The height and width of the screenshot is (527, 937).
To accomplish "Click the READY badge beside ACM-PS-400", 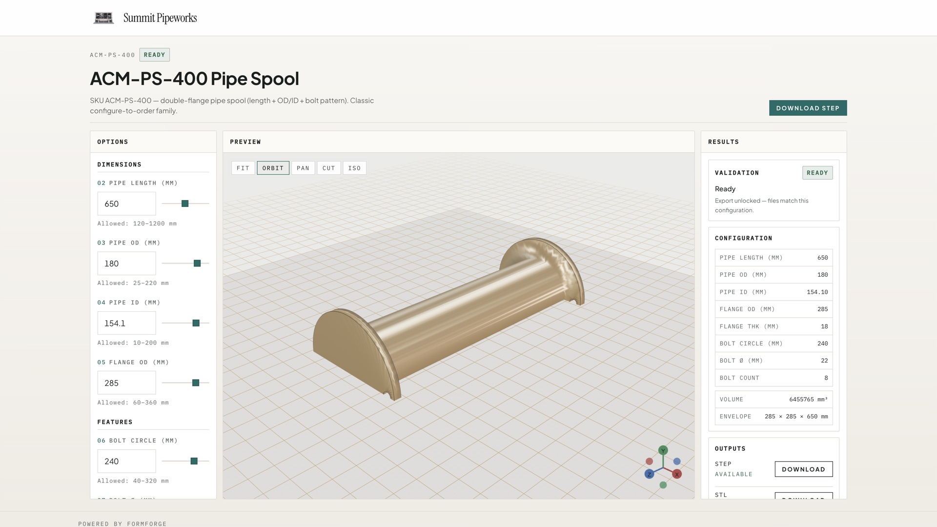I will pyautogui.click(x=154, y=55).
